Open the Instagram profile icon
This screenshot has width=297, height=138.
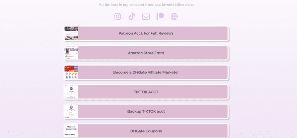pyautogui.click(x=118, y=16)
